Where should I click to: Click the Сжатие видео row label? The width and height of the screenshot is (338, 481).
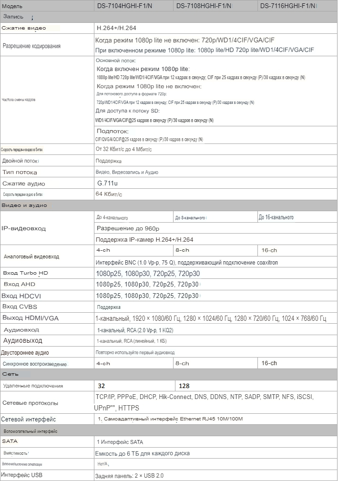[24, 28]
